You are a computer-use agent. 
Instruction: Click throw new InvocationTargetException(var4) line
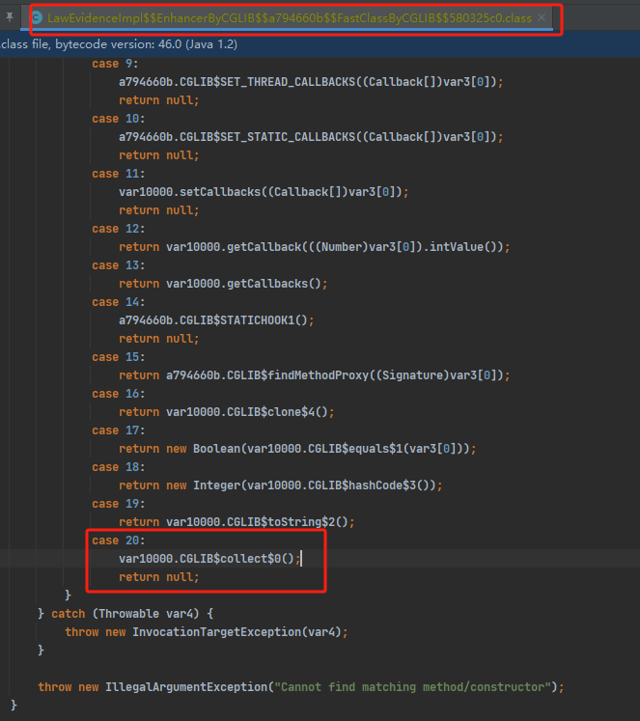207,632
